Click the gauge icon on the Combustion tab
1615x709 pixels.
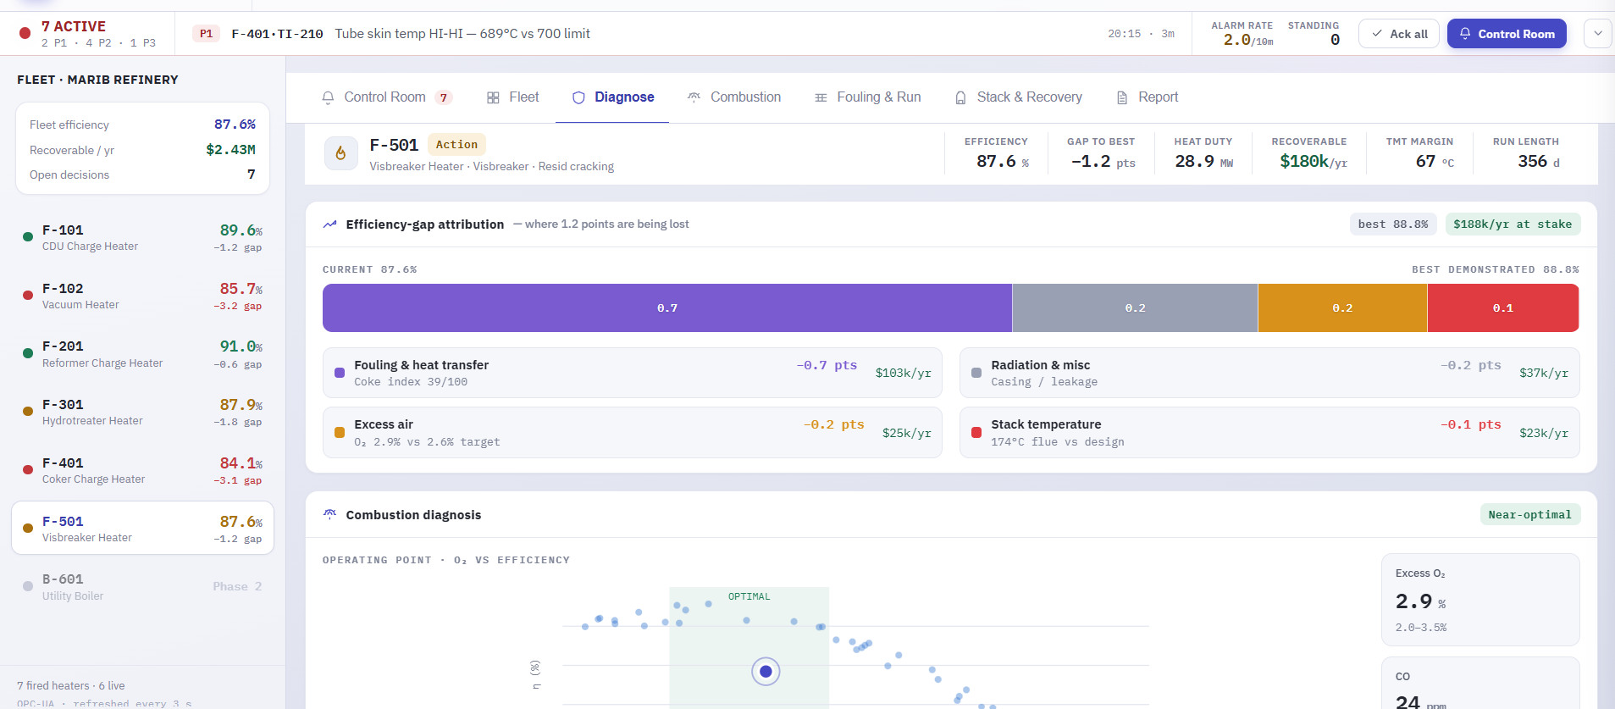(694, 97)
